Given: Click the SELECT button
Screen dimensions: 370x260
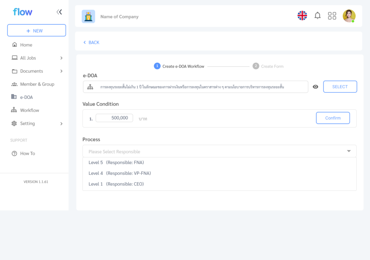Looking at the screenshot, I should [x=340, y=87].
